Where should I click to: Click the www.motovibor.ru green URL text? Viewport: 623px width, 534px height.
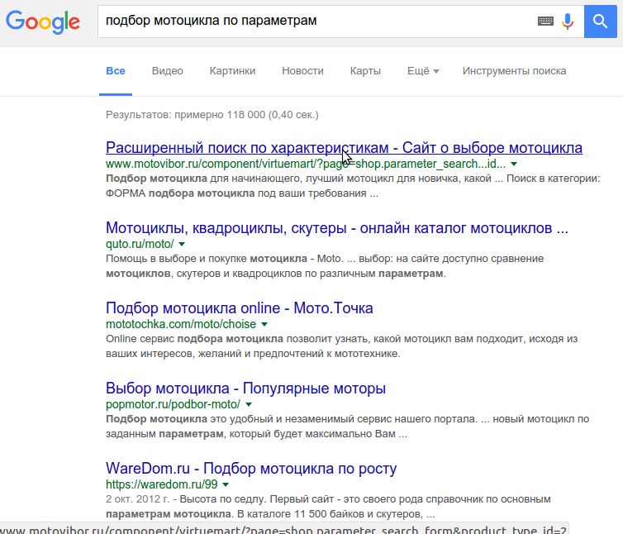(x=306, y=164)
